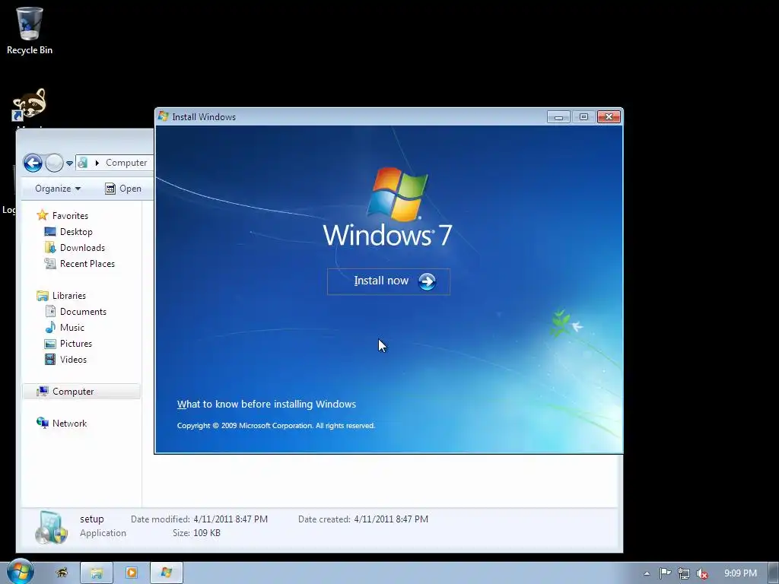Maximize the Install Windows window
The height and width of the screenshot is (584, 779).
coord(583,116)
